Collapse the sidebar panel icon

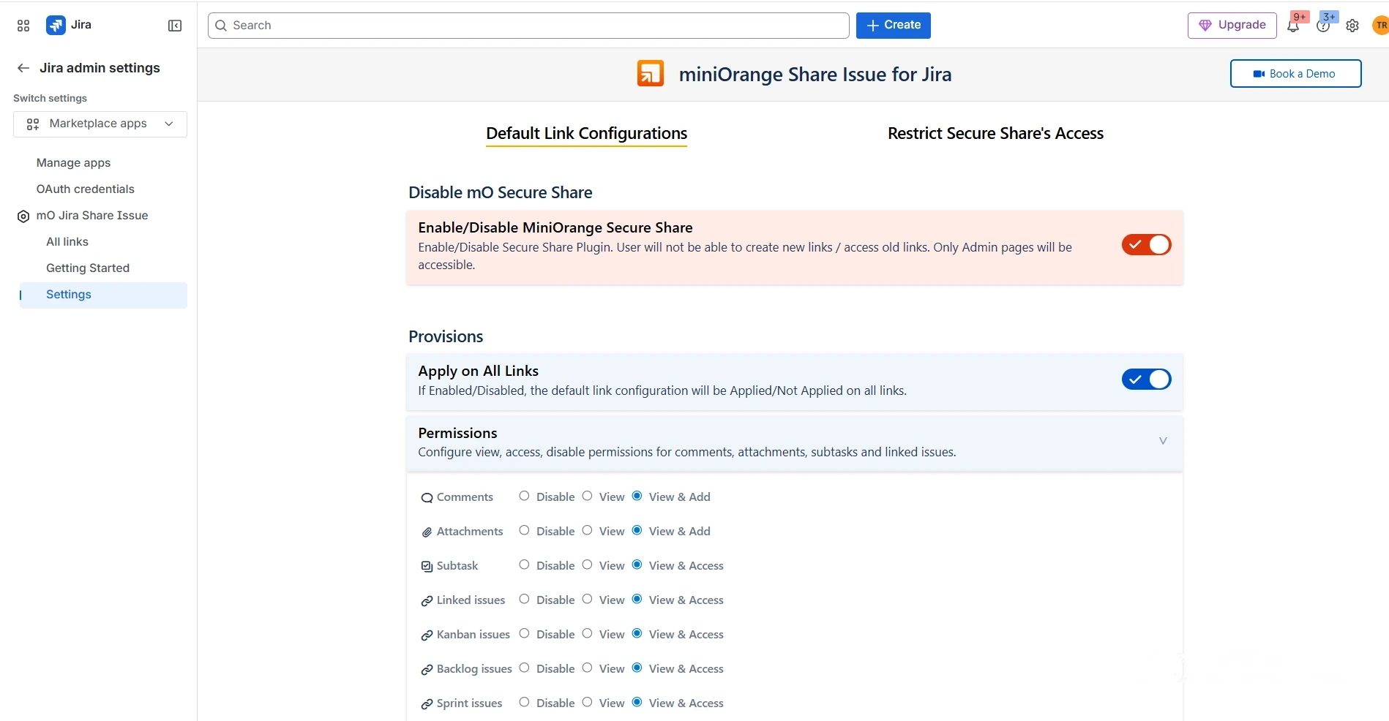point(175,26)
